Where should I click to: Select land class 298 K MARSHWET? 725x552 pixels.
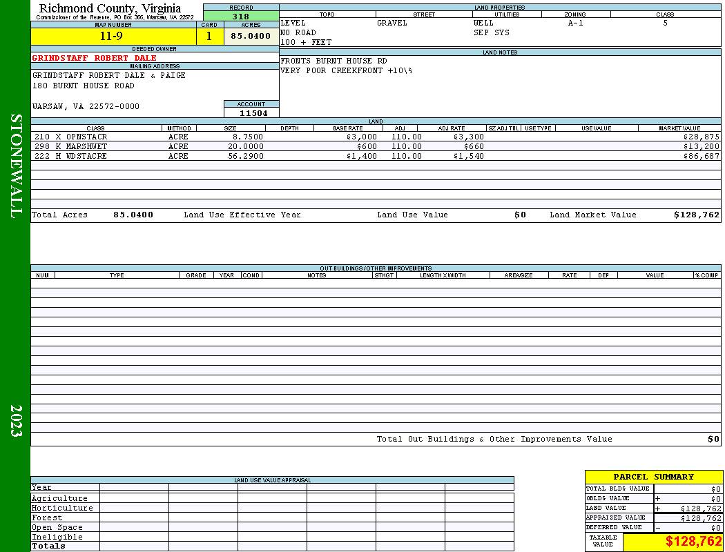pyautogui.click(x=70, y=147)
